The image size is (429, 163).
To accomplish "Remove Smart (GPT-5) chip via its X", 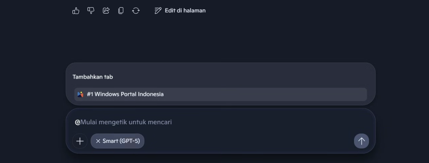I will click(98, 141).
